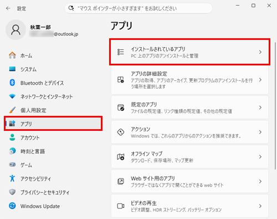Click the アクション diamond icon
The image size is (277, 219).
tap(121, 132)
